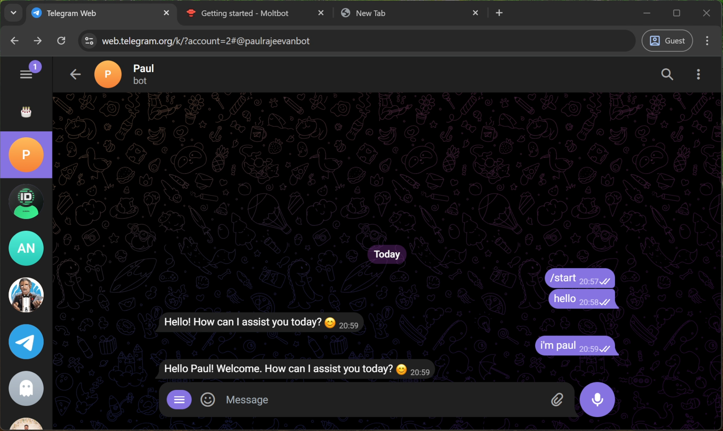Open the attachment paperclip in message bar
This screenshot has height=431, width=723.
tap(557, 400)
